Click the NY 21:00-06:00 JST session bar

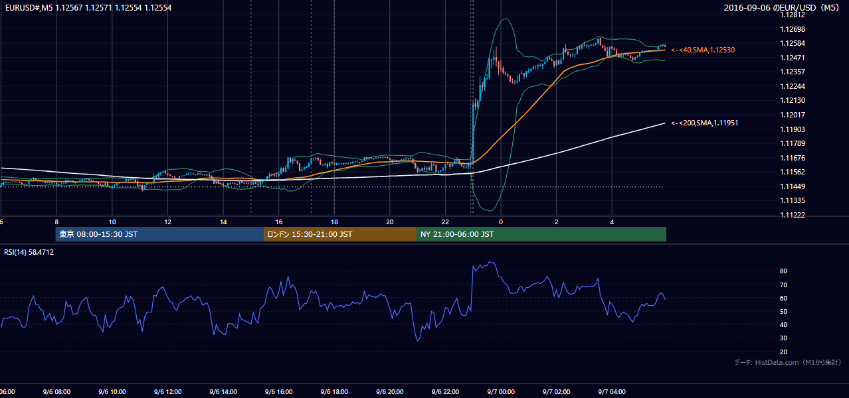(x=541, y=234)
